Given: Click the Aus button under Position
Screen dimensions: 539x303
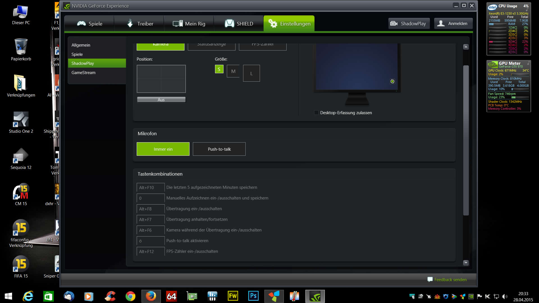Looking at the screenshot, I should pyautogui.click(x=161, y=100).
